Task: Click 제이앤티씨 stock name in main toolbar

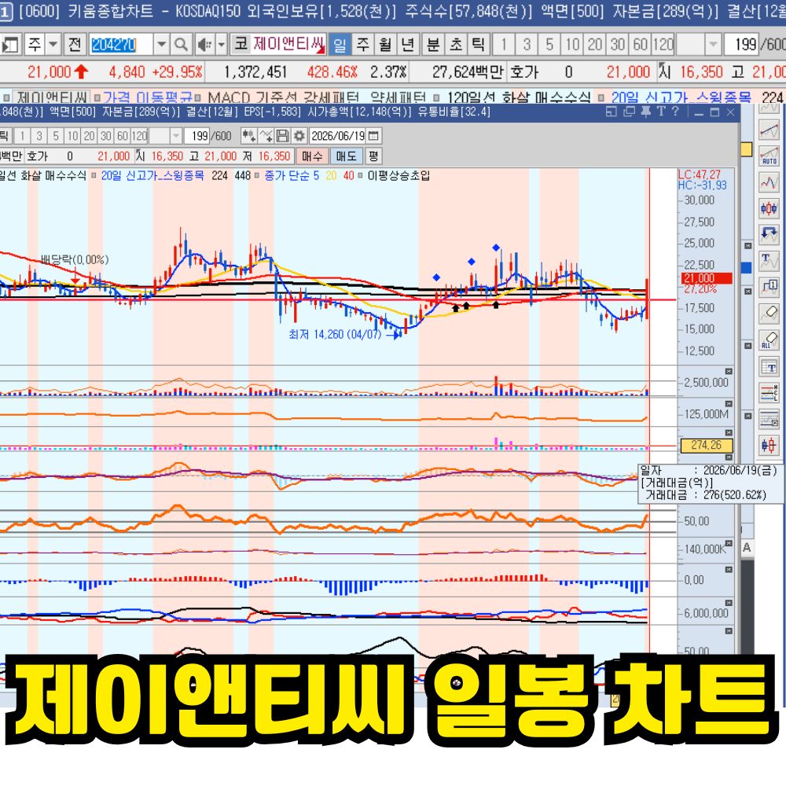Action: [x=288, y=45]
